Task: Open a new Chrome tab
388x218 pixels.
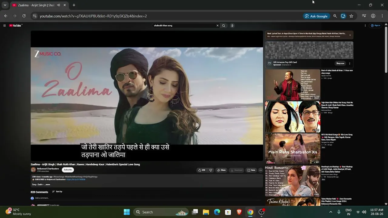Action: pyautogui.click(x=74, y=5)
